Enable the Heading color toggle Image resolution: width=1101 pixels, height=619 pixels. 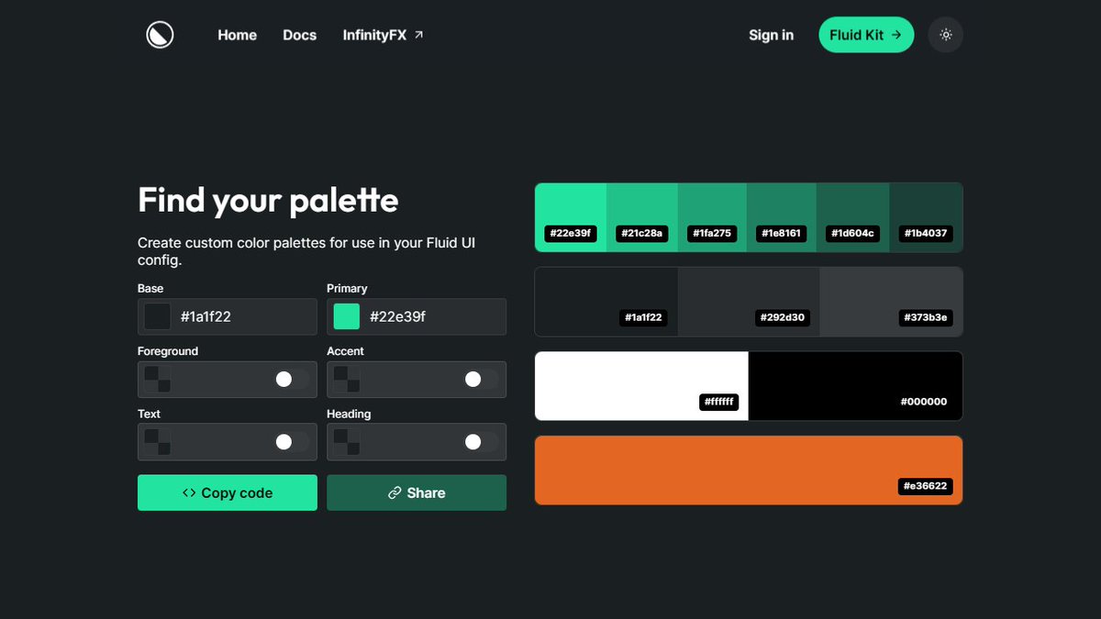[481, 442]
